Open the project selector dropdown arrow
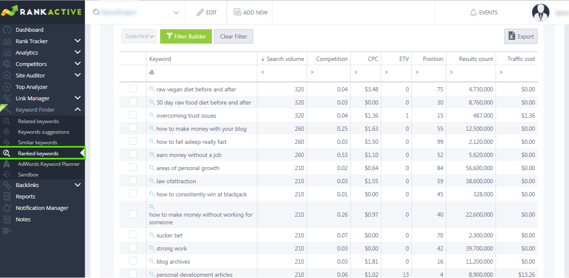This screenshot has width=569, height=278. [176, 13]
